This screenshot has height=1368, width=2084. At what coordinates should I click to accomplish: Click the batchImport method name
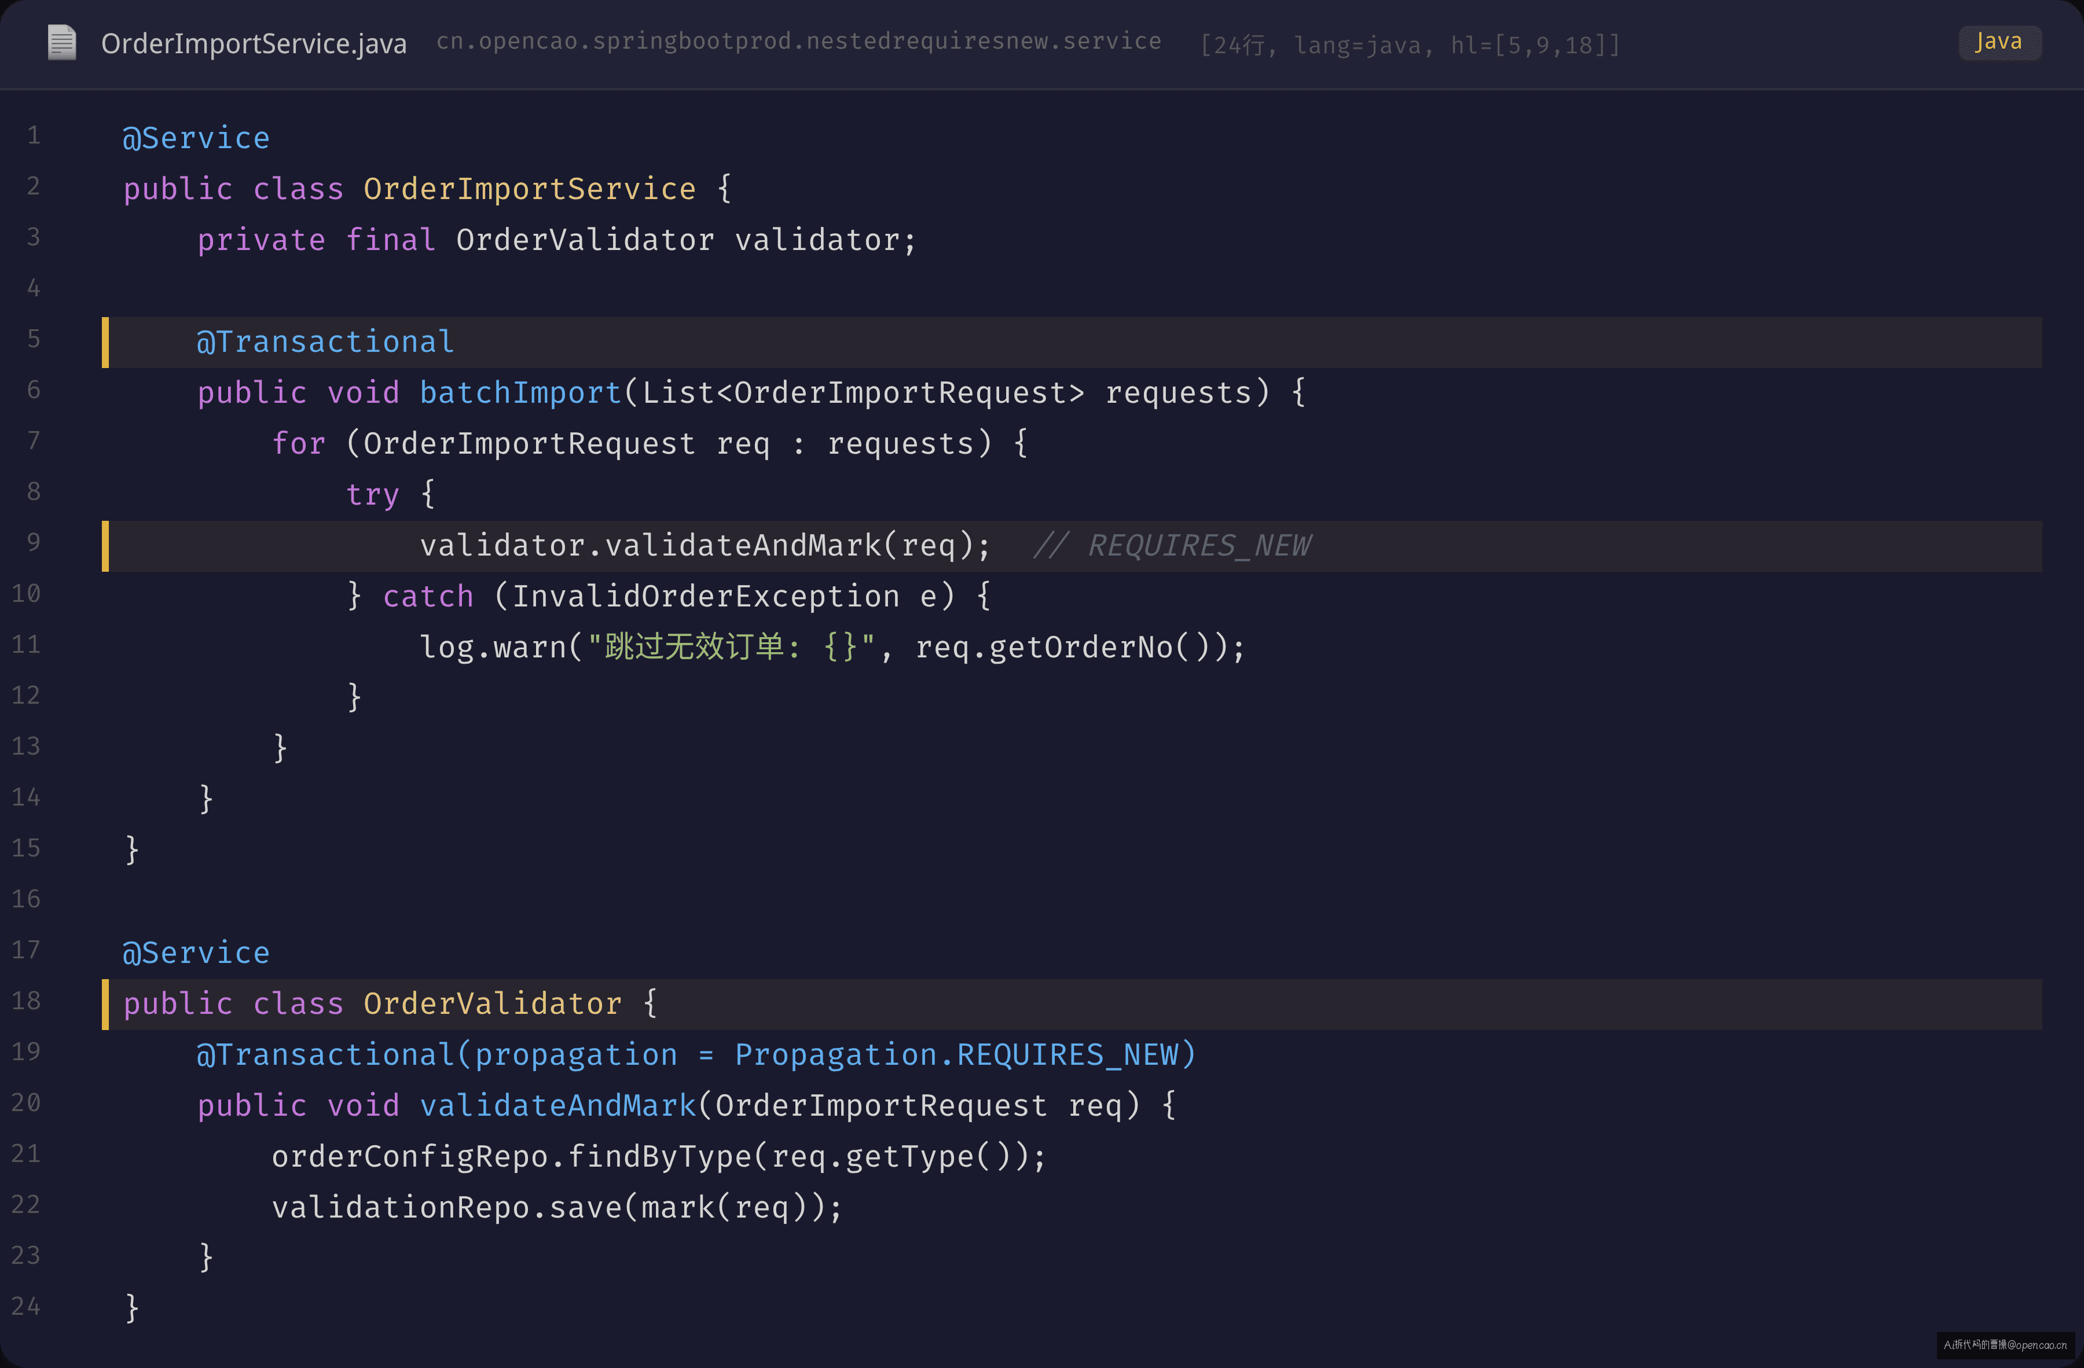tap(520, 393)
